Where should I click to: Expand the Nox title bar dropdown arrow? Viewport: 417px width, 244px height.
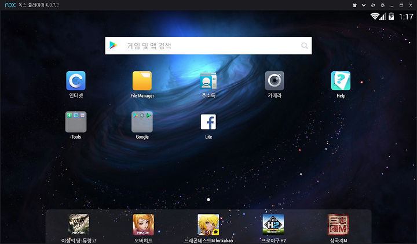[x=364, y=5]
